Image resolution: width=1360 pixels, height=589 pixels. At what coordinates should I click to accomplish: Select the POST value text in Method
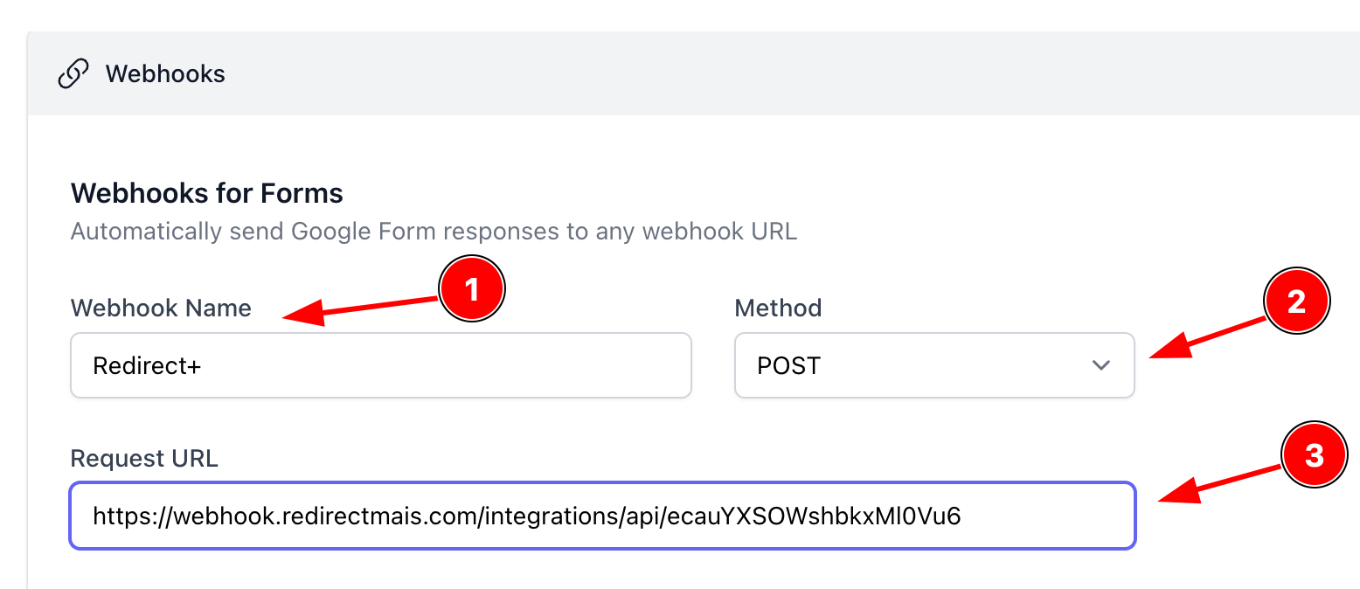[788, 365]
